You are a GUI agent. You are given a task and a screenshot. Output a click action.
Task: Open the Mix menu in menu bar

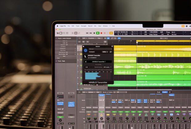95,26
